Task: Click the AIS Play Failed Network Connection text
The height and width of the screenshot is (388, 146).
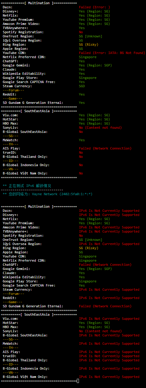Action: tap(105, 148)
